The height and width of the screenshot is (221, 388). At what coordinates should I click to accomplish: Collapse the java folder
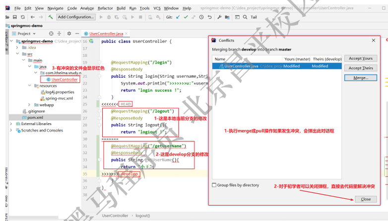tap(30, 67)
